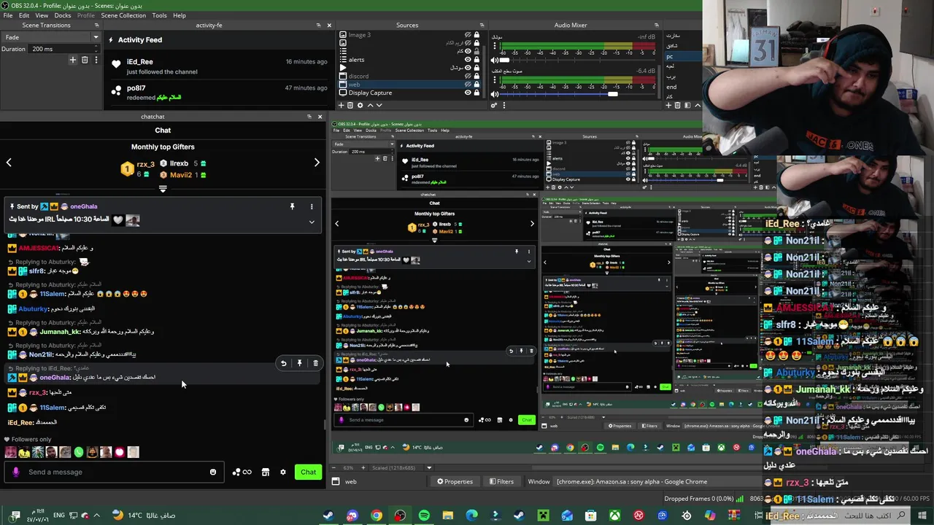Move selected source down in Sources list
Screen dimensions: 934x525
pos(379,105)
